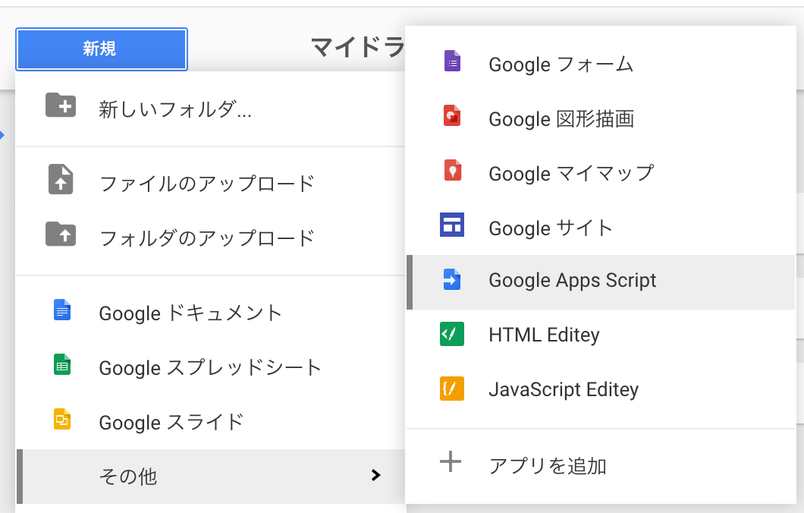Select 新しいフォルダ... menu entry
This screenshot has height=513, width=804.
pos(211,109)
